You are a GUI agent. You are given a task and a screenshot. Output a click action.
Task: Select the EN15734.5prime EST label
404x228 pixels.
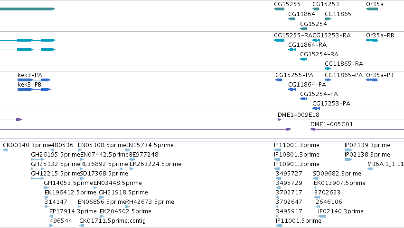tap(150, 145)
